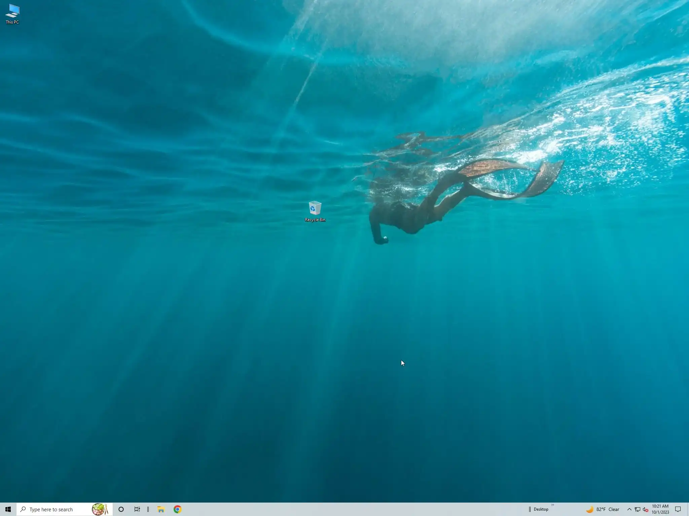Launch File Explorer from the taskbar
Viewport: 689px width, 516px height.
click(161, 509)
